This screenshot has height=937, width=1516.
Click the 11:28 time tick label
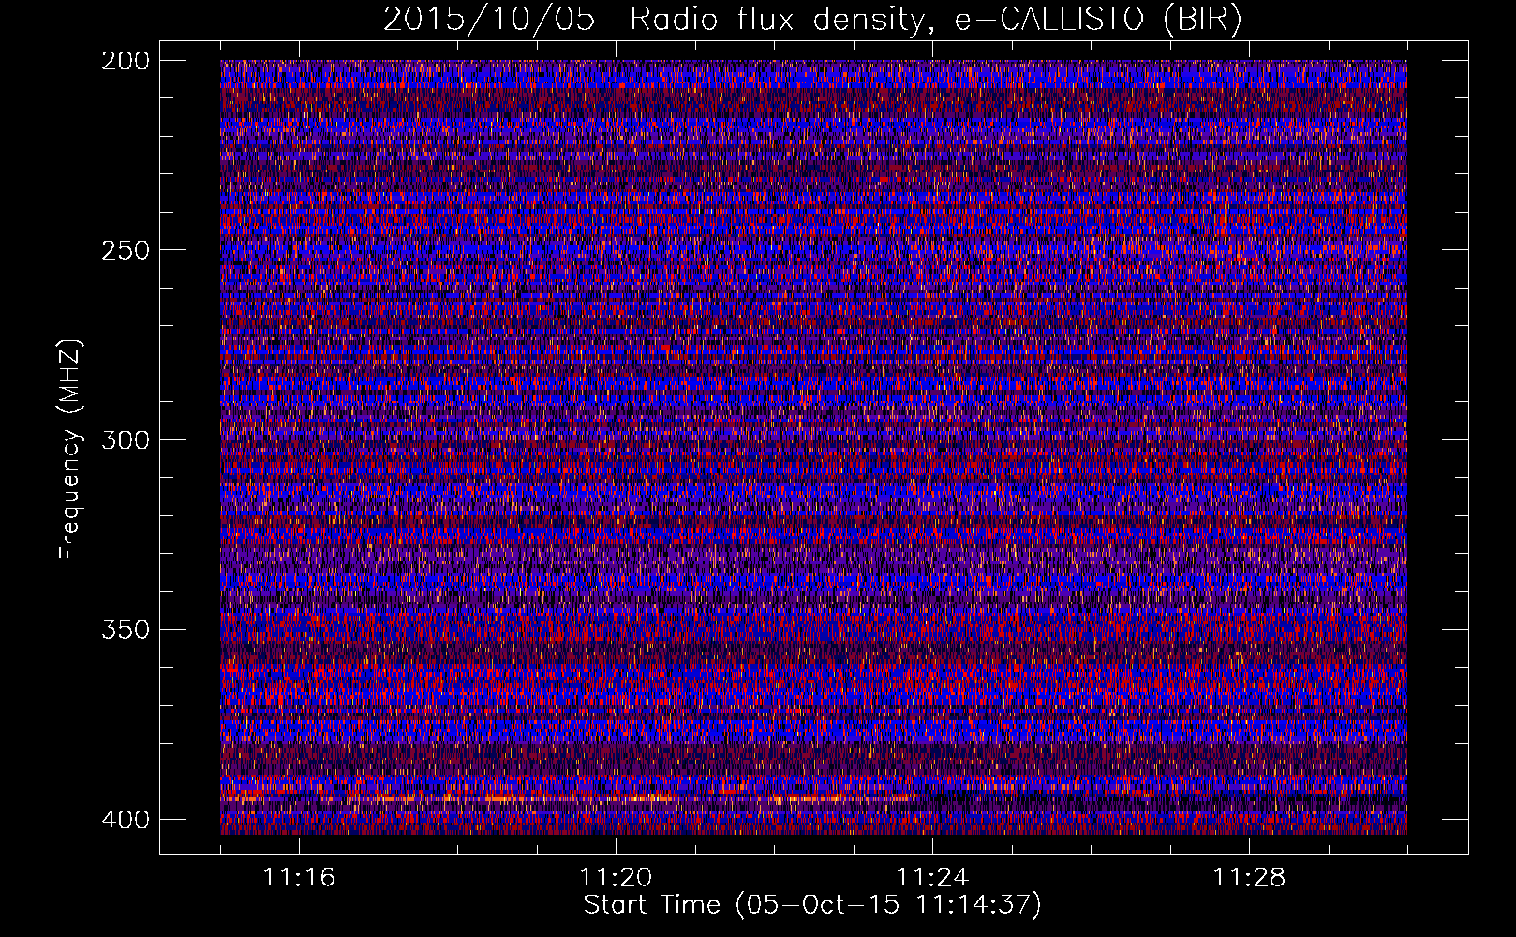pyautogui.click(x=1249, y=877)
